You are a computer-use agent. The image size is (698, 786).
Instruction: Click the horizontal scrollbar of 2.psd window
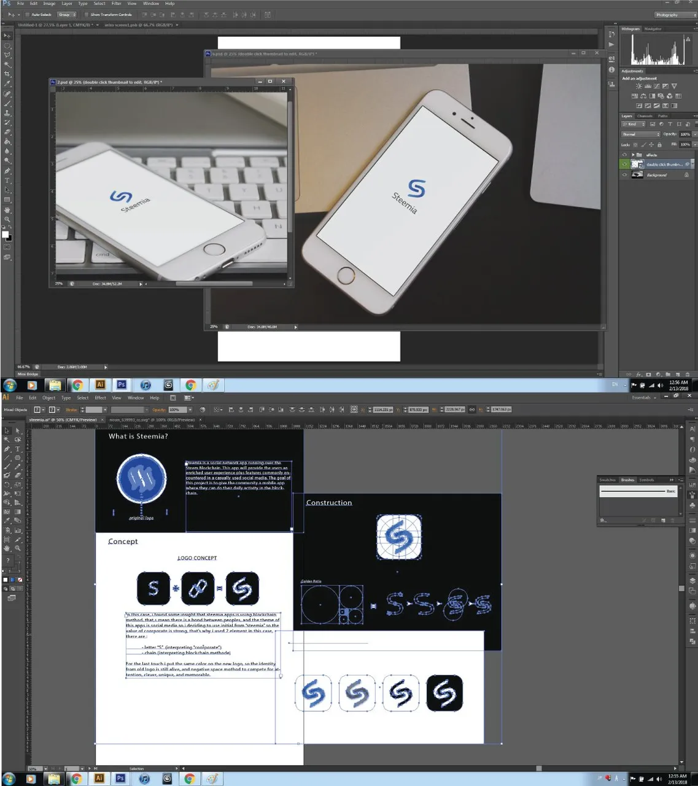coord(214,284)
